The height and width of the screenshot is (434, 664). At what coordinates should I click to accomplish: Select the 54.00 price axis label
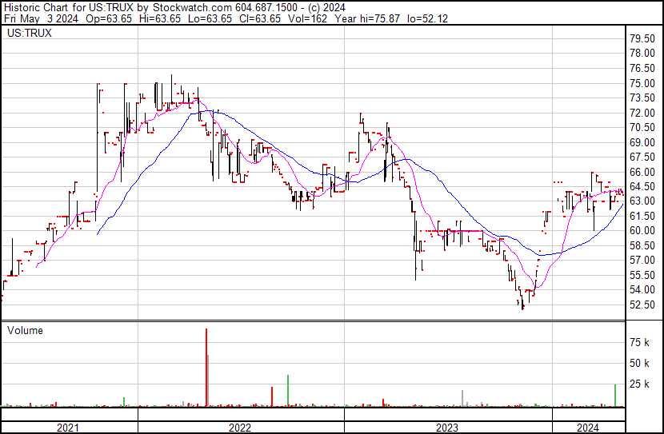coord(642,290)
